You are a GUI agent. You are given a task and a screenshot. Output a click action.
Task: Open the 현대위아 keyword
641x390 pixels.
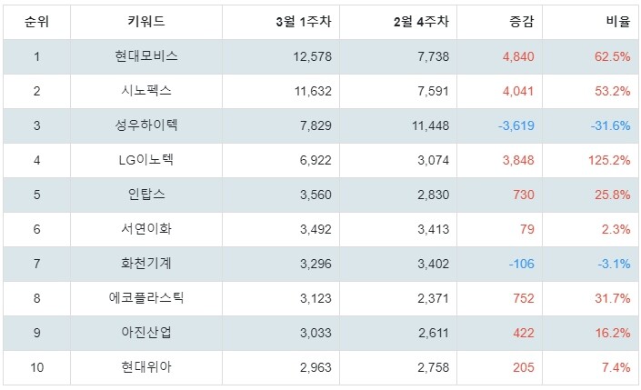click(146, 367)
